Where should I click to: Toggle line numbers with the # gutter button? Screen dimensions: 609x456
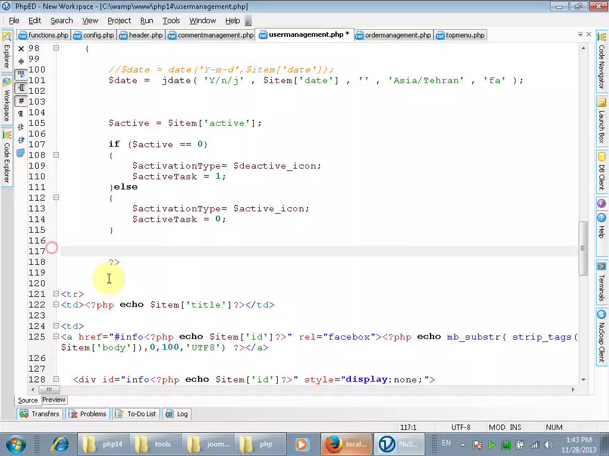(22, 100)
